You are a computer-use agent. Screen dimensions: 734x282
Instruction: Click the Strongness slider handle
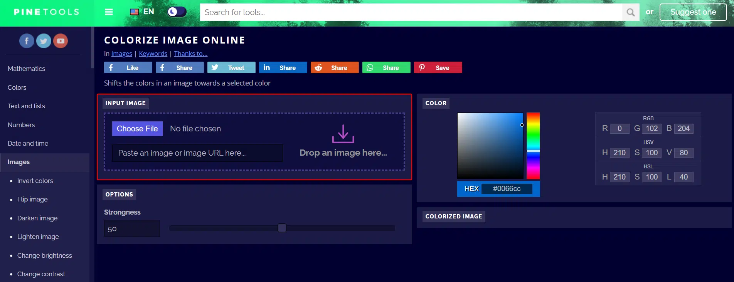(x=282, y=228)
